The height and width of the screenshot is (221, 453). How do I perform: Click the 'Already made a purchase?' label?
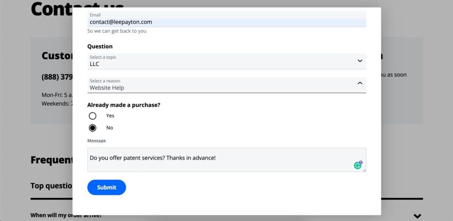[124, 105]
